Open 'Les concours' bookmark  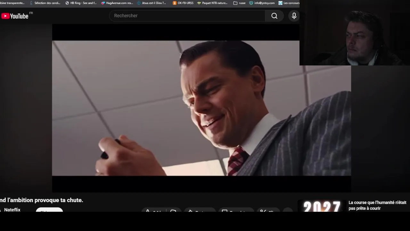(289, 3)
